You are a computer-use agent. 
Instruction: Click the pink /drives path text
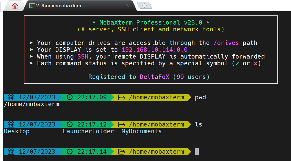point(226,43)
